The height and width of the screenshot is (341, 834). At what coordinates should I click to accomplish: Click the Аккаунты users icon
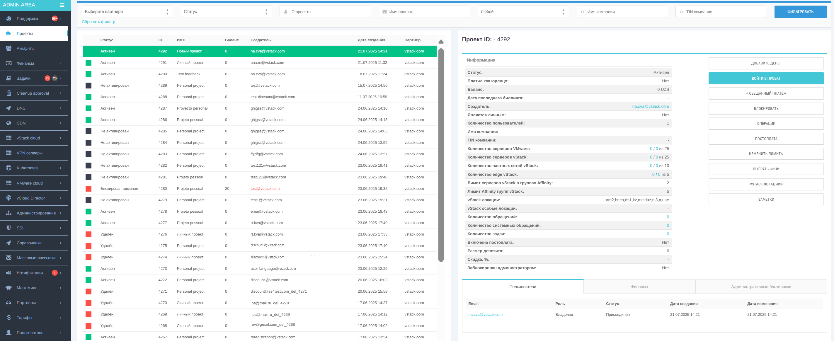pos(9,48)
